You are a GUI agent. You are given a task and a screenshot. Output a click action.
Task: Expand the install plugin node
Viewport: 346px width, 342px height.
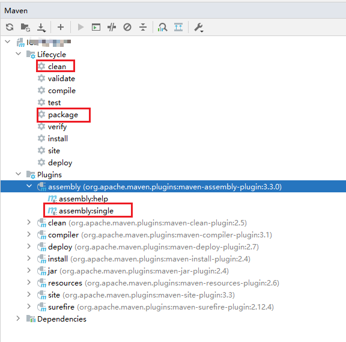(x=29, y=258)
